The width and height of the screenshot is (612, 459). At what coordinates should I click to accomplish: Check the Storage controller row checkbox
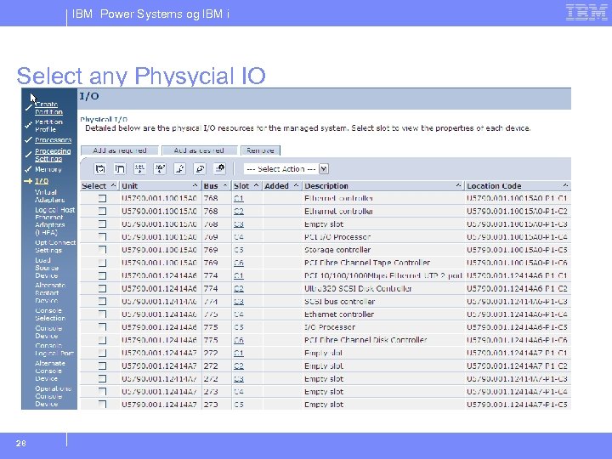point(102,250)
